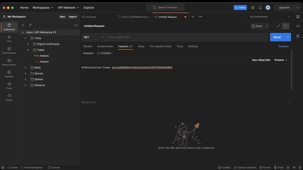Open the collections sidebar more-options dots
This screenshot has height=170, width=303.
[x=76, y=25]
